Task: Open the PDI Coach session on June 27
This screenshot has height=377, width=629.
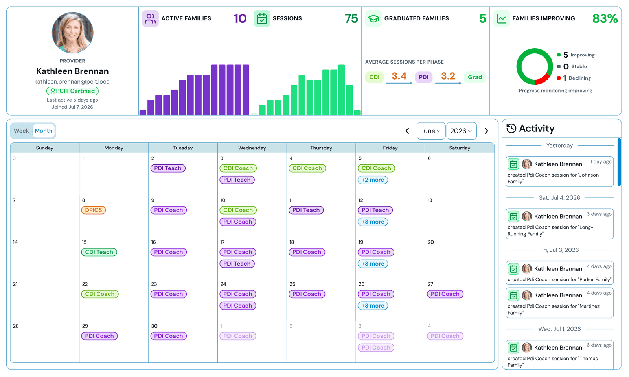Action: [445, 294]
